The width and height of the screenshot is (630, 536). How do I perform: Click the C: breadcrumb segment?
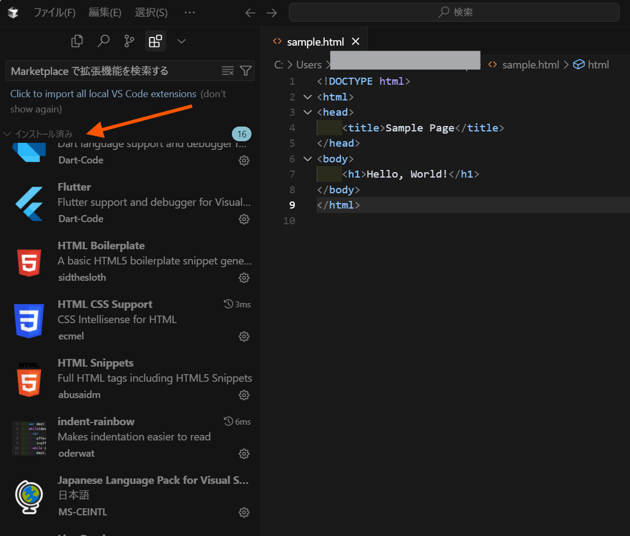tap(279, 65)
